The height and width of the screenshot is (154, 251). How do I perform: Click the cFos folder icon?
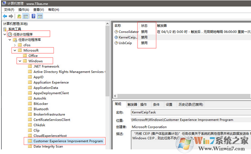20,45
